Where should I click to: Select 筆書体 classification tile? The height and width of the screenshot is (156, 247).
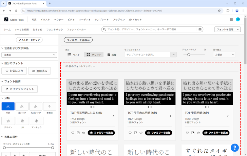click(x=50, y=106)
